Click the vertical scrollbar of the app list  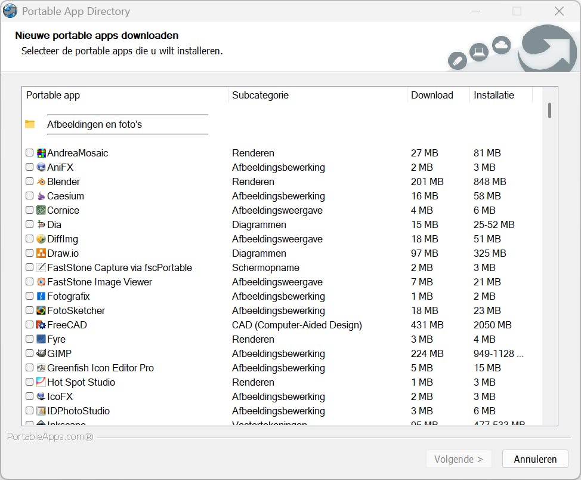(549, 110)
